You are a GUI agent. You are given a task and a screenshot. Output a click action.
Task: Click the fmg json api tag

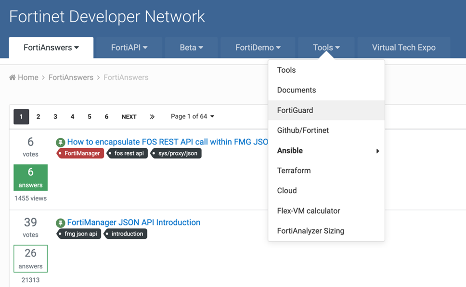coord(79,234)
